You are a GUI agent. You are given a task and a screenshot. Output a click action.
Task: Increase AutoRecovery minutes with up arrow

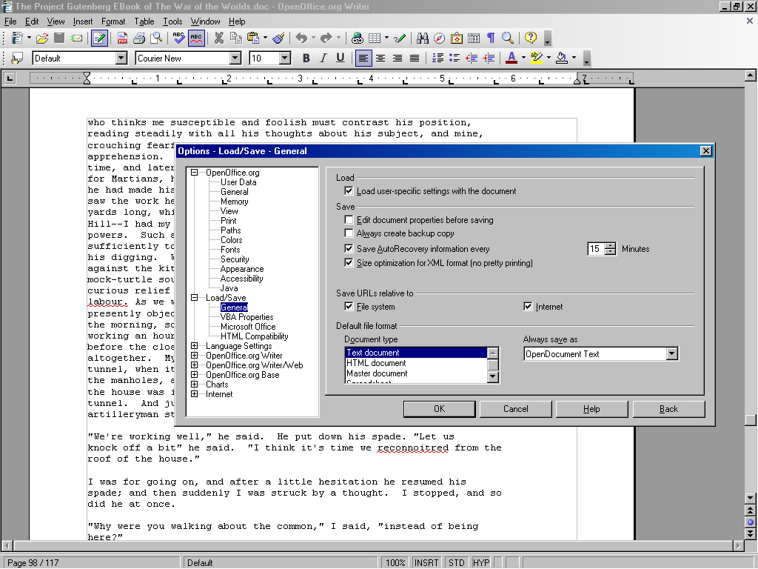(610, 246)
